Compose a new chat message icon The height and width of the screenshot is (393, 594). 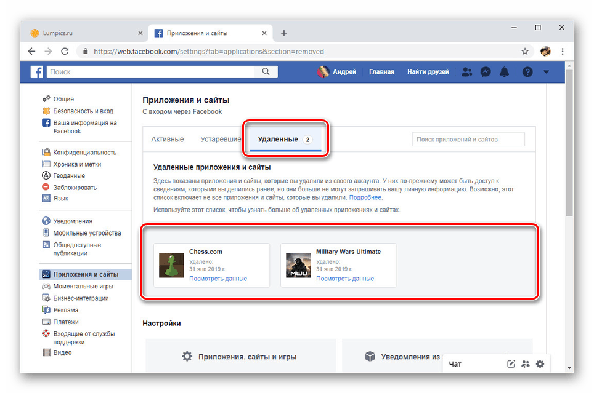[511, 364]
